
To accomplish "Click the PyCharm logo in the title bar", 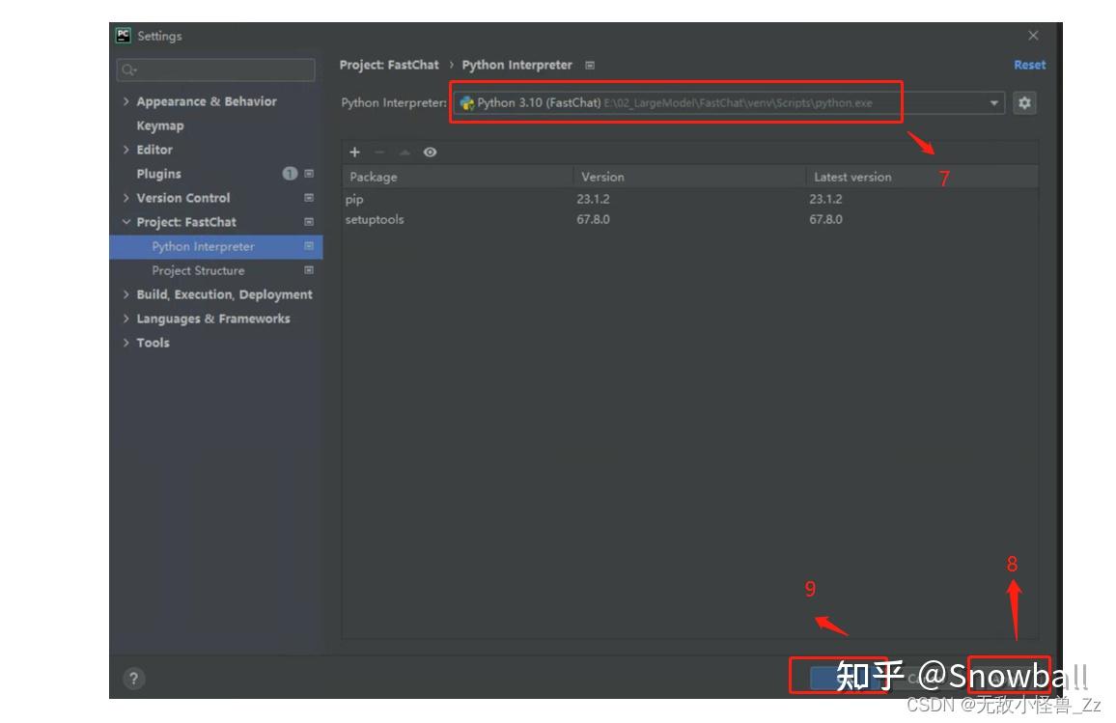I will [123, 36].
